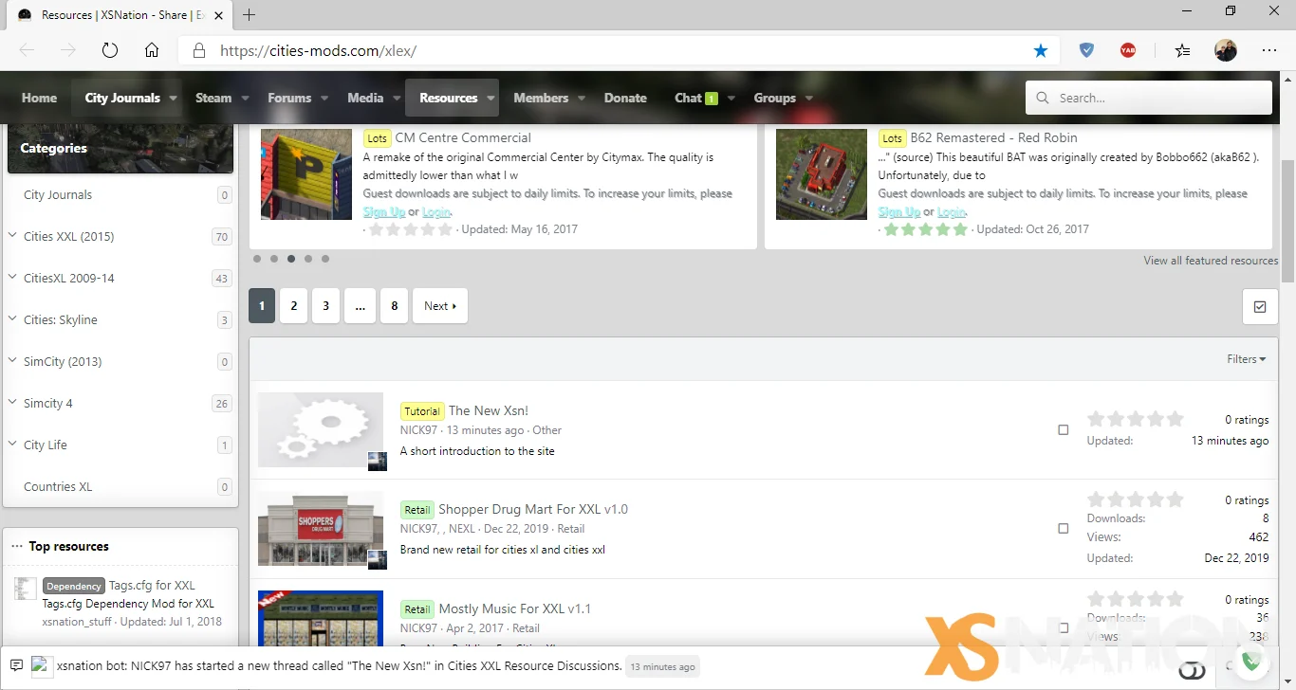The image size is (1296, 690).
Task: Select the third featured carousel dot
Action: coord(291,259)
